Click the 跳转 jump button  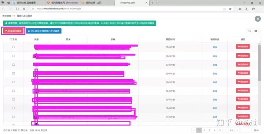point(256,130)
